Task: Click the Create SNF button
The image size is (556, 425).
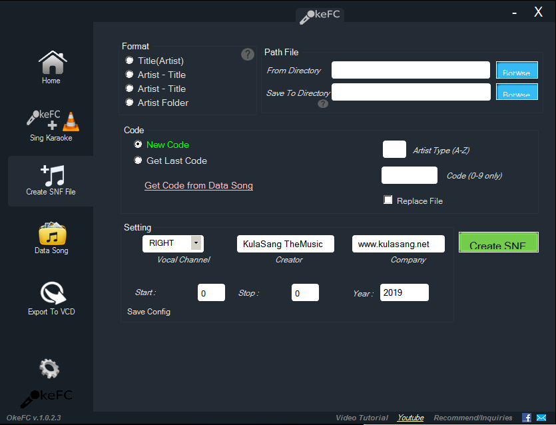Action: click(499, 242)
